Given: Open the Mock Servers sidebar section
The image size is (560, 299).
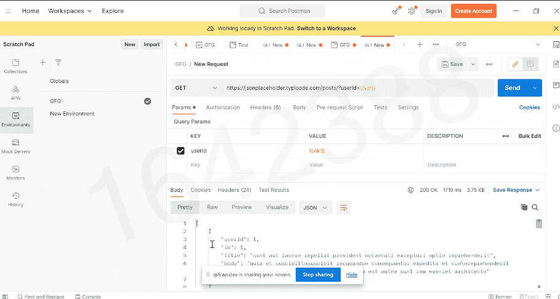Looking at the screenshot, I should coord(16,146).
